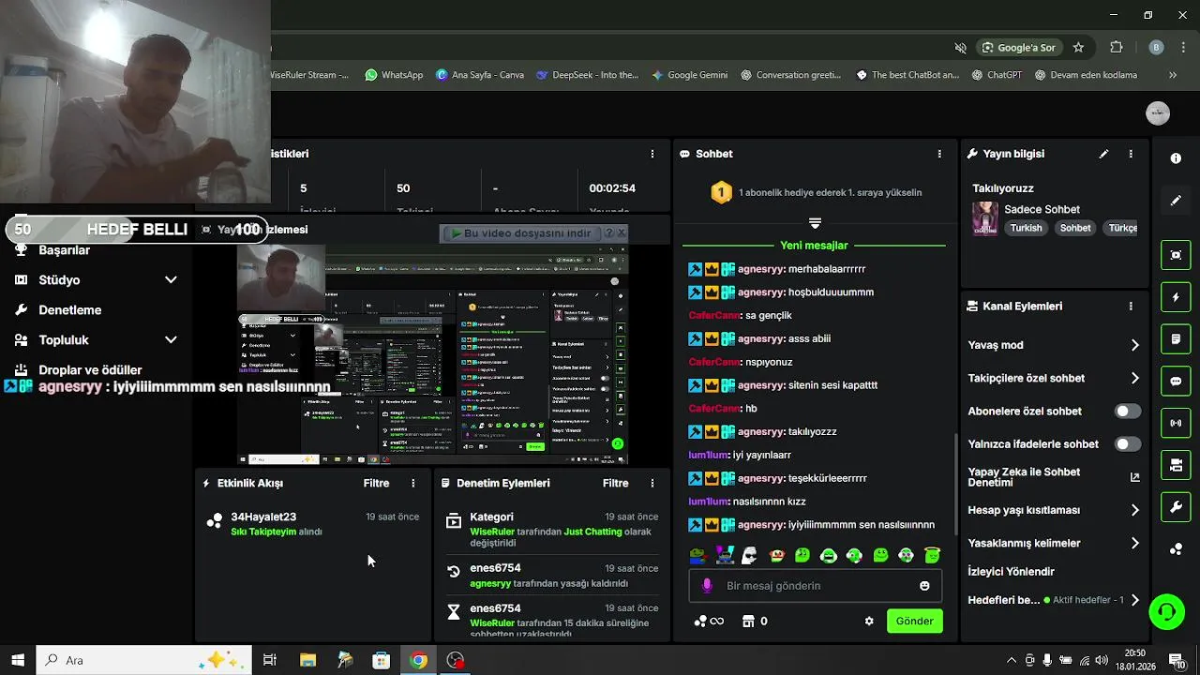Toggle the notes document panel icon

point(1176,338)
